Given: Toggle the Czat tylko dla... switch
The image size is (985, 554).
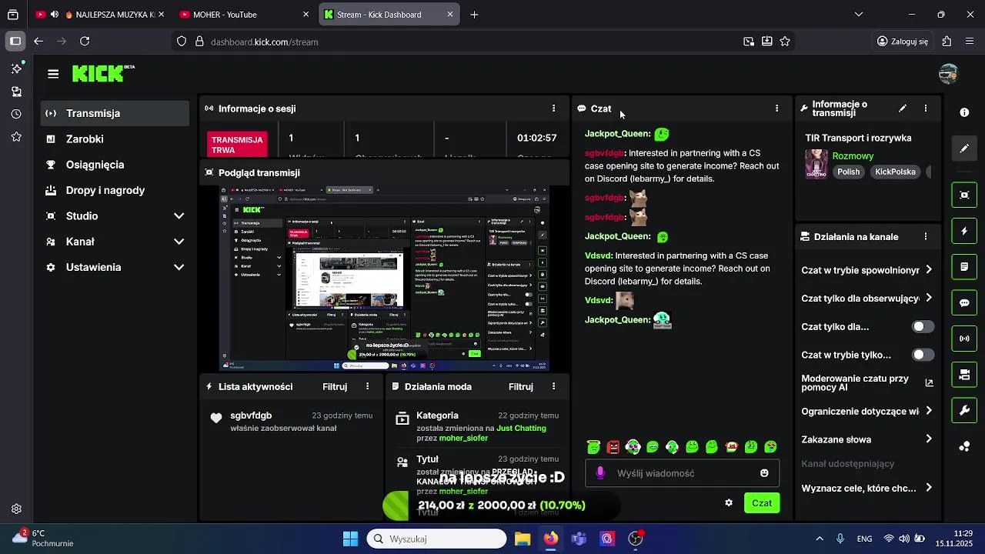Looking at the screenshot, I should click(923, 327).
